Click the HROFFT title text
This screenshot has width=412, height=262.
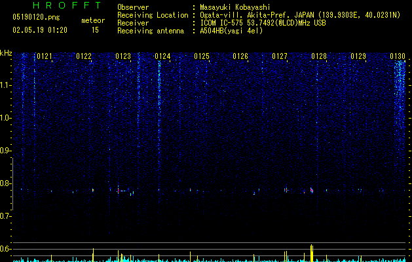pos(67,5)
